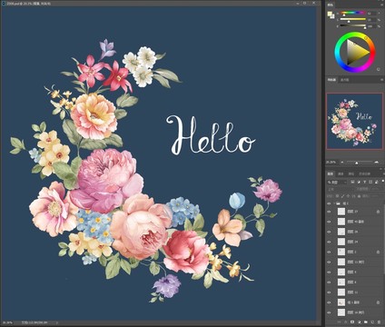Click the Navigator preview thumbnail
Screen dimensions: 385x327
[354, 121]
